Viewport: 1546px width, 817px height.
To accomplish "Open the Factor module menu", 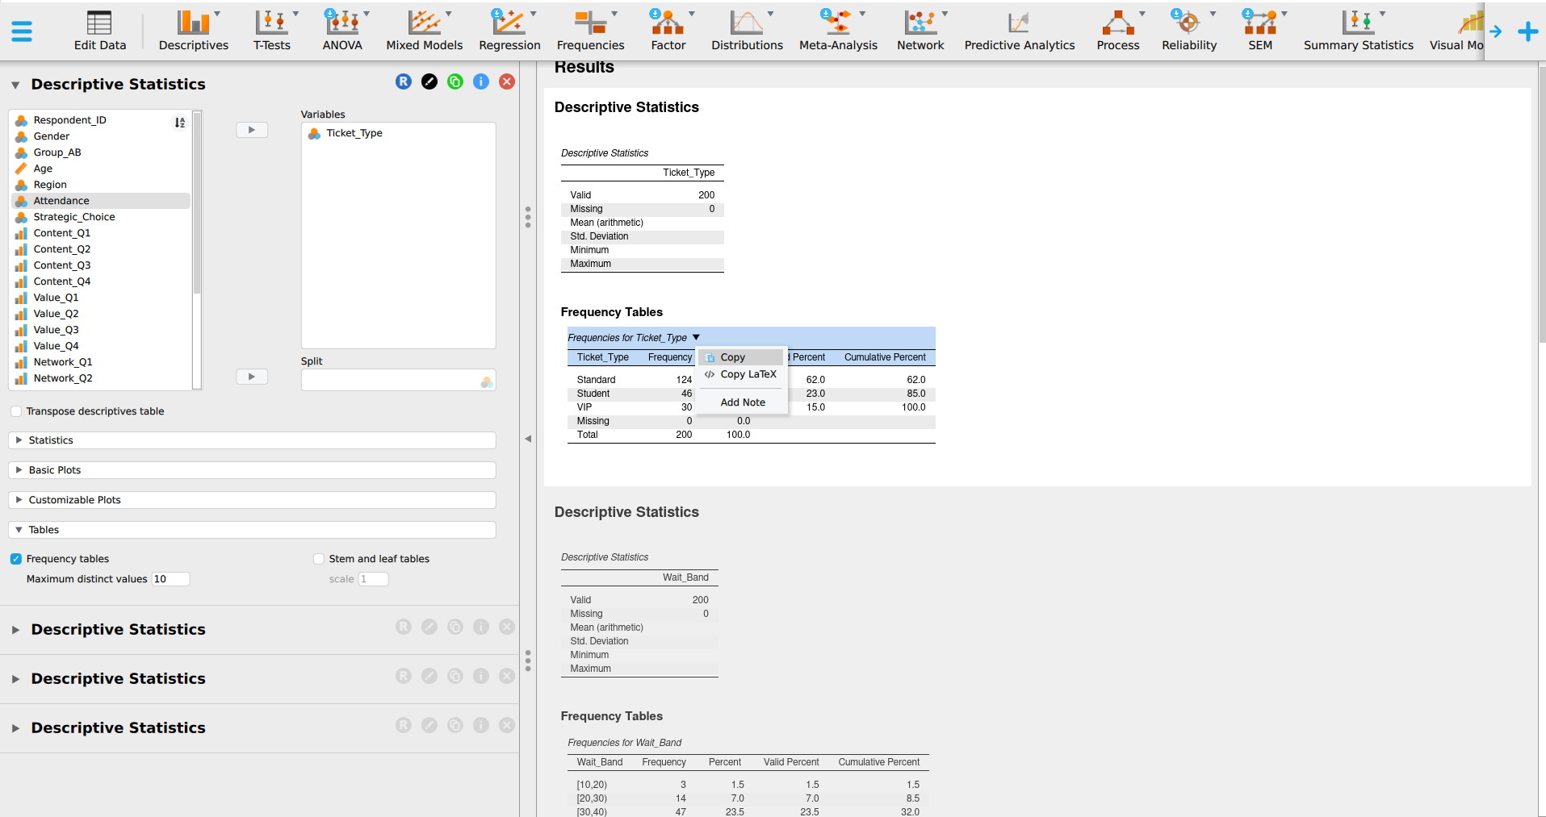I will click(x=668, y=31).
